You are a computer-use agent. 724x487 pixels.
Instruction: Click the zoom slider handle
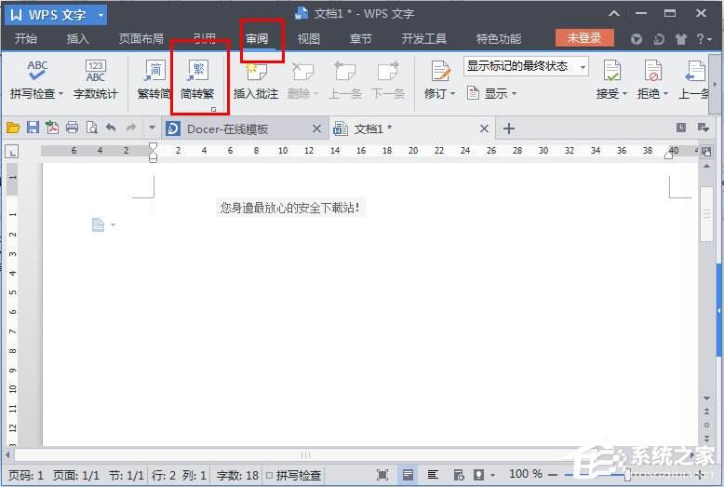coord(627,475)
